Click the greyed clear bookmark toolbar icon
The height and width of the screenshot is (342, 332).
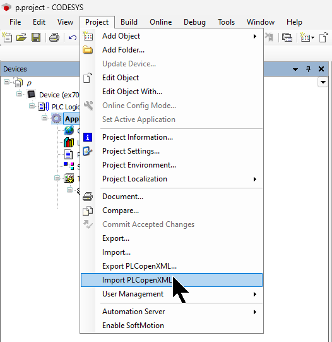coord(269,37)
